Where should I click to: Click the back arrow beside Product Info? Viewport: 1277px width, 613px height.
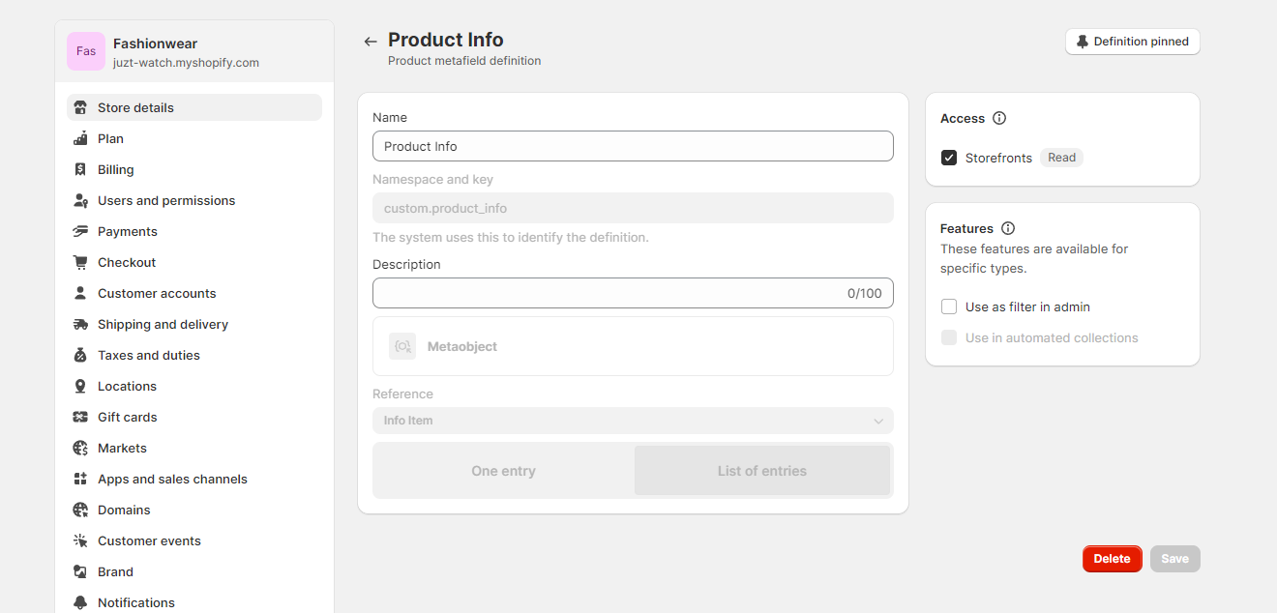[370, 42]
